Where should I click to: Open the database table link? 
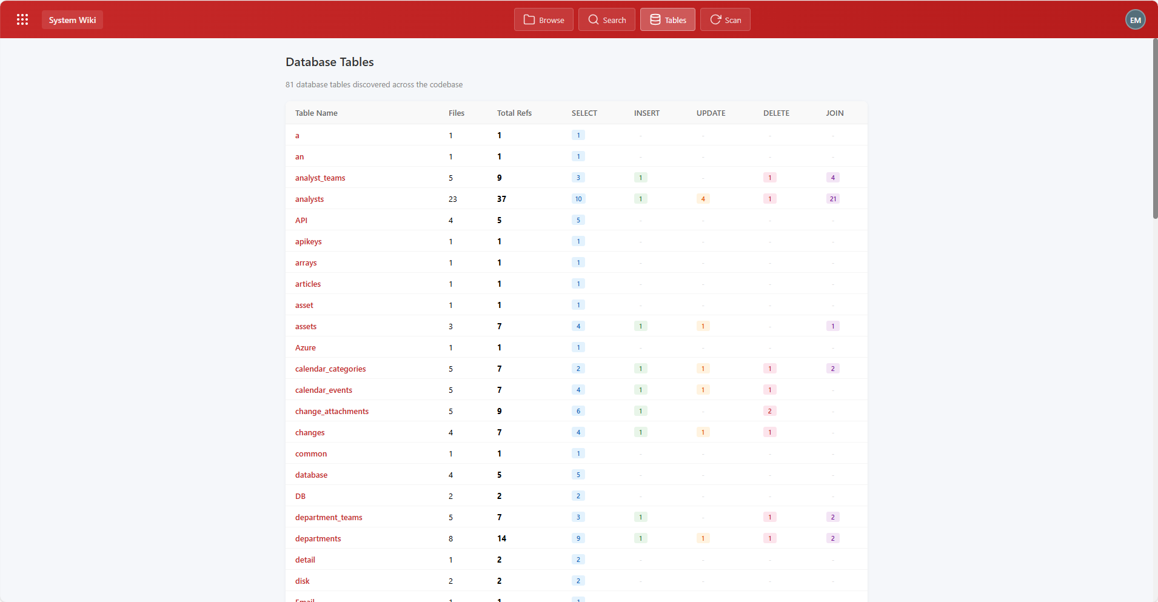click(311, 475)
